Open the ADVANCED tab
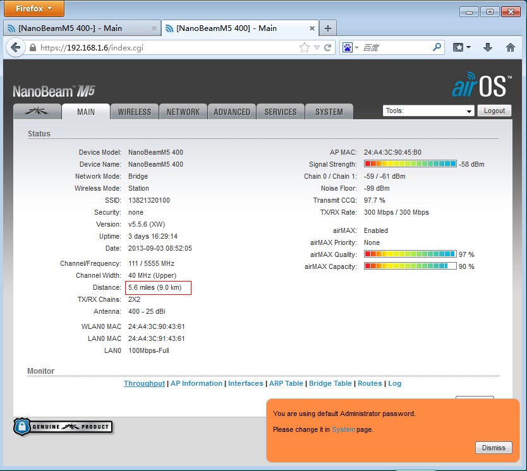 [x=232, y=112]
